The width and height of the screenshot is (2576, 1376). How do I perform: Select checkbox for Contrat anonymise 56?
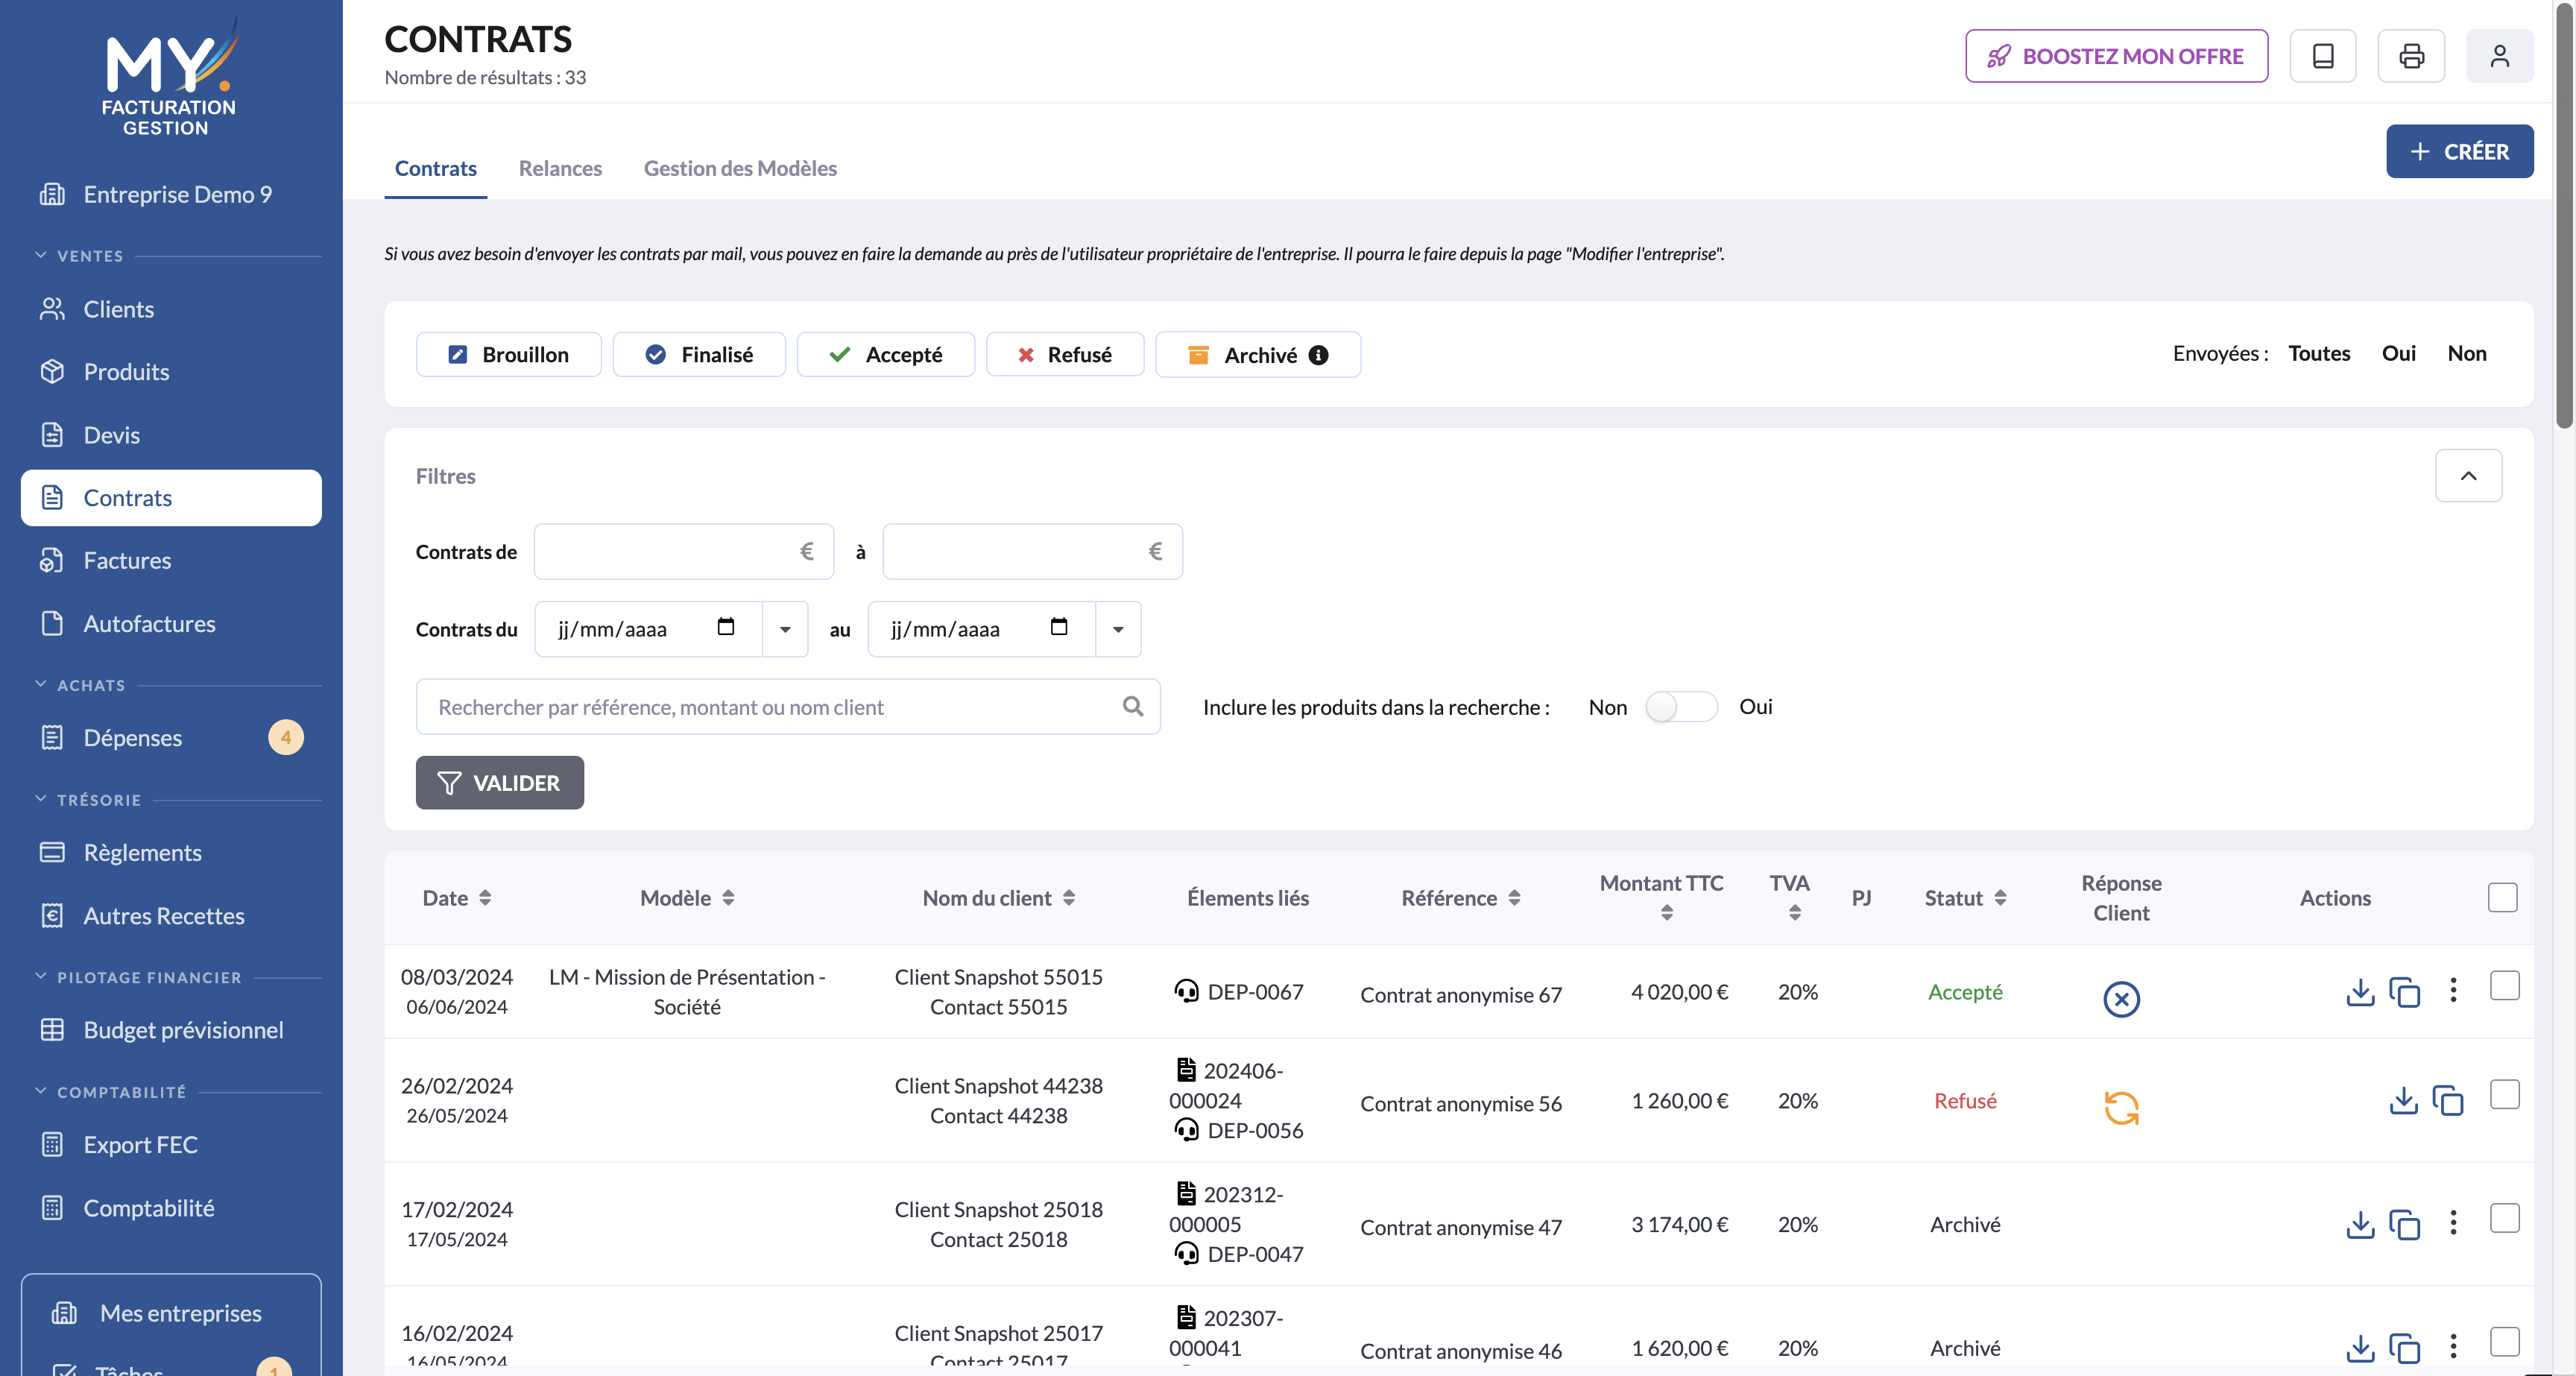[2504, 1094]
